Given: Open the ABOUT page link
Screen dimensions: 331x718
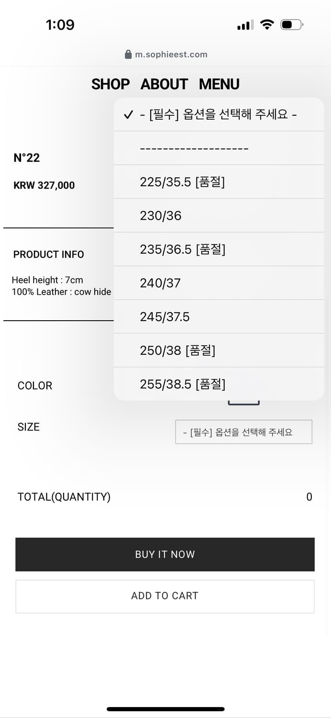Looking at the screenshot, I should (164, 84).
